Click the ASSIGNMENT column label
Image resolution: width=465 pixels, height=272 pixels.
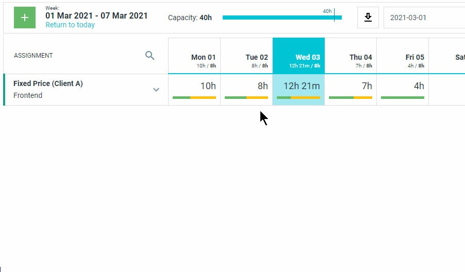pyautogui.click(x=33, y=56)
